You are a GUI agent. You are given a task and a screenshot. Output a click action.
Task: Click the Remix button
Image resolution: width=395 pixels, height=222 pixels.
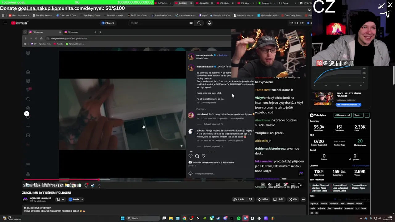(74, 199)
